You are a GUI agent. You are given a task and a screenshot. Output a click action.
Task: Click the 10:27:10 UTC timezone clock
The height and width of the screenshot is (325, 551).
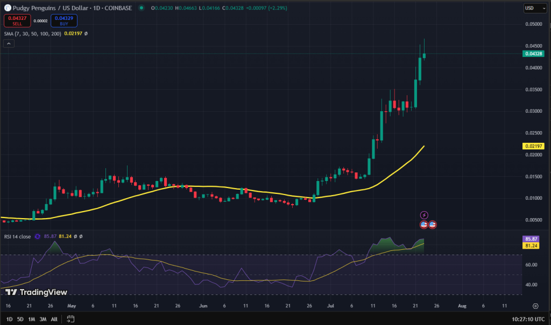[x=528, y=319]
